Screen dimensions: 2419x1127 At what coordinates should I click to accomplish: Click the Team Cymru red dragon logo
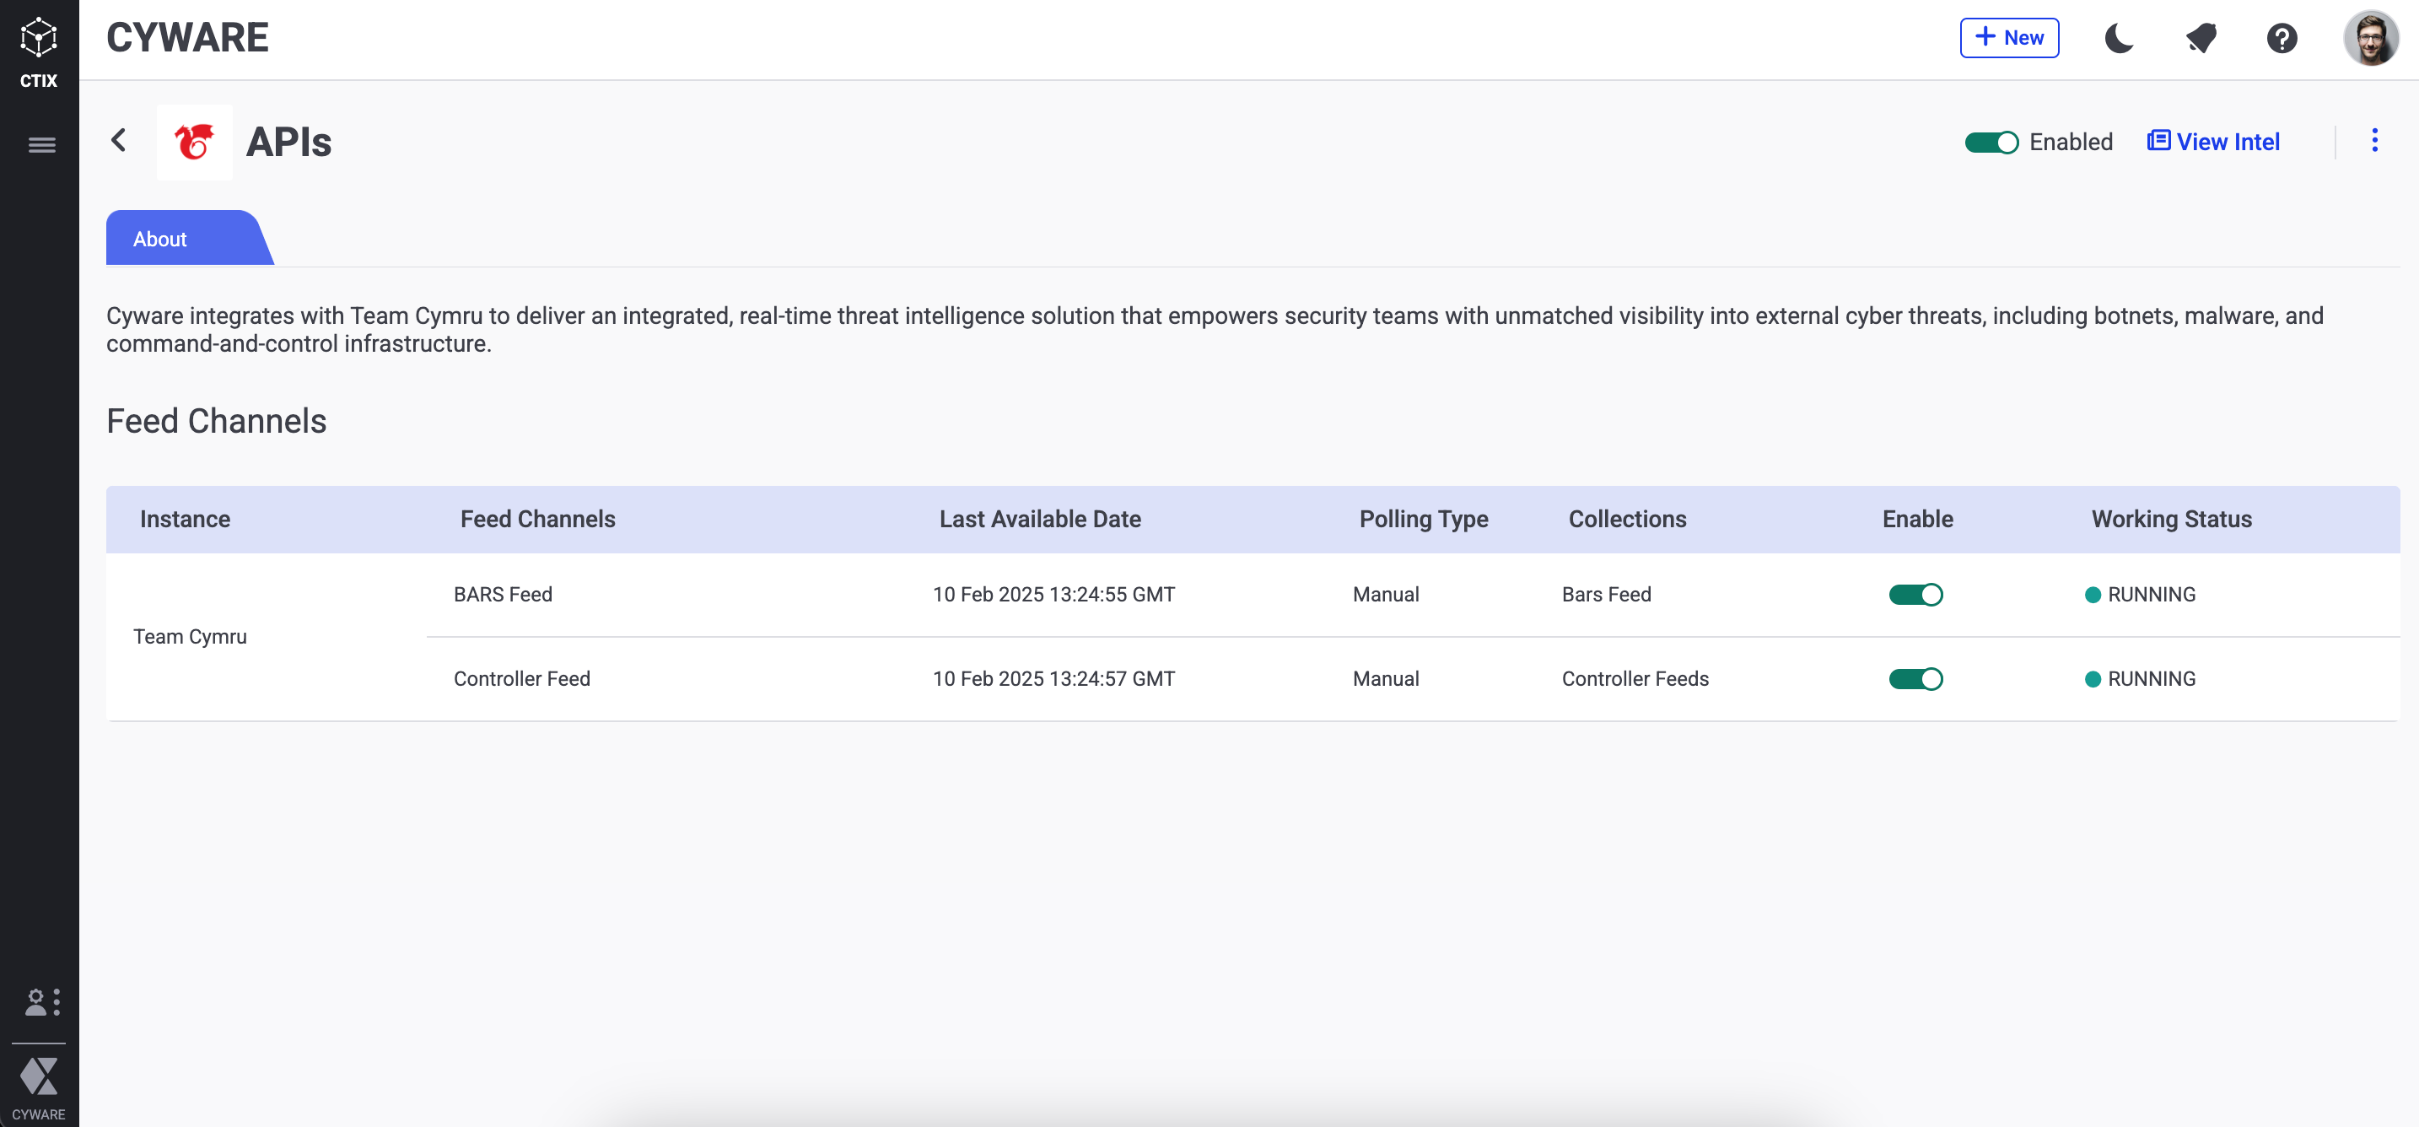coord(194,142)
